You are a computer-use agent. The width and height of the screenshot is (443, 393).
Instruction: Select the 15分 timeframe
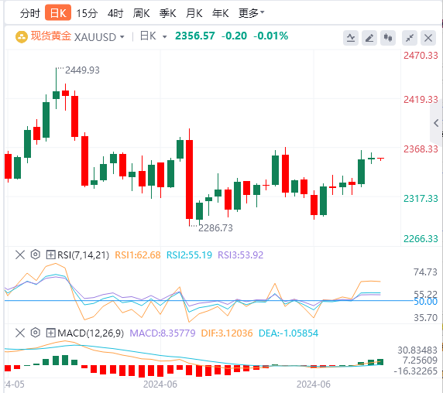(x=87, y=13)
